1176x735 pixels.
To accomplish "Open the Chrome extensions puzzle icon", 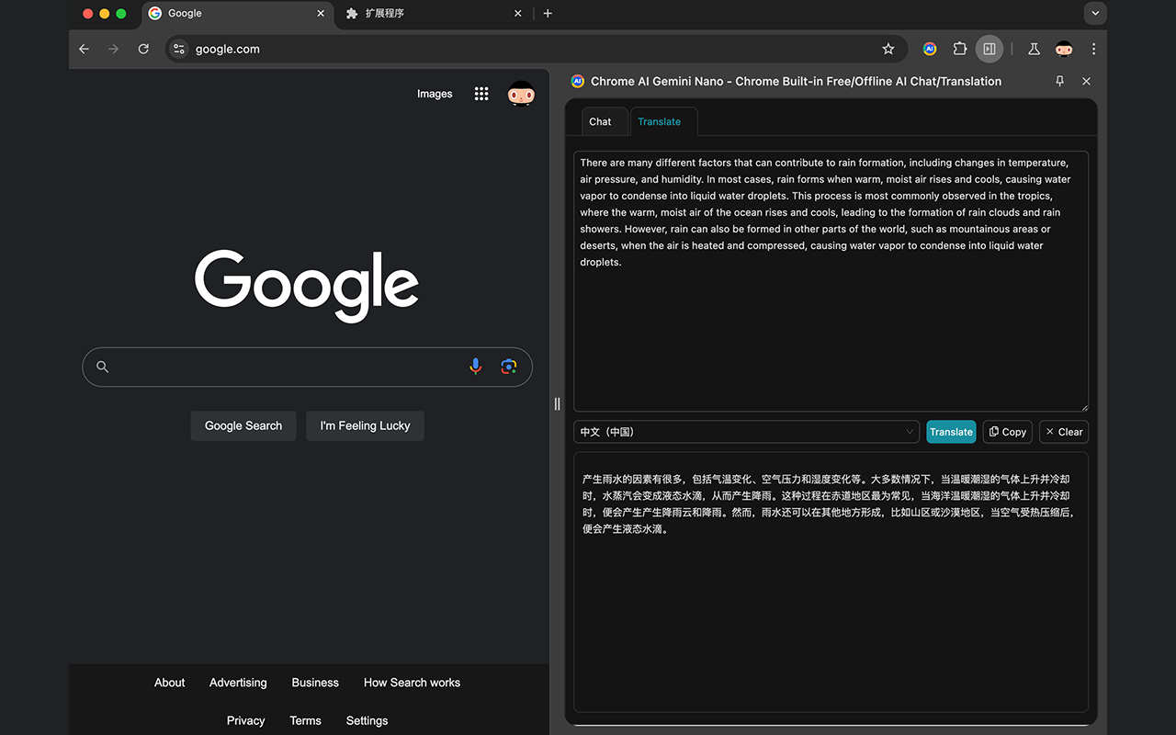I will click(x=959, y=49).
